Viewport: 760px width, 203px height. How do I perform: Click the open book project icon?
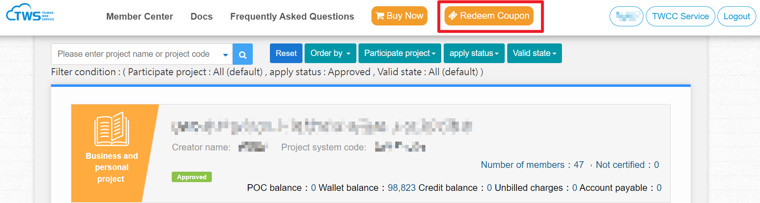click(112, 129)
